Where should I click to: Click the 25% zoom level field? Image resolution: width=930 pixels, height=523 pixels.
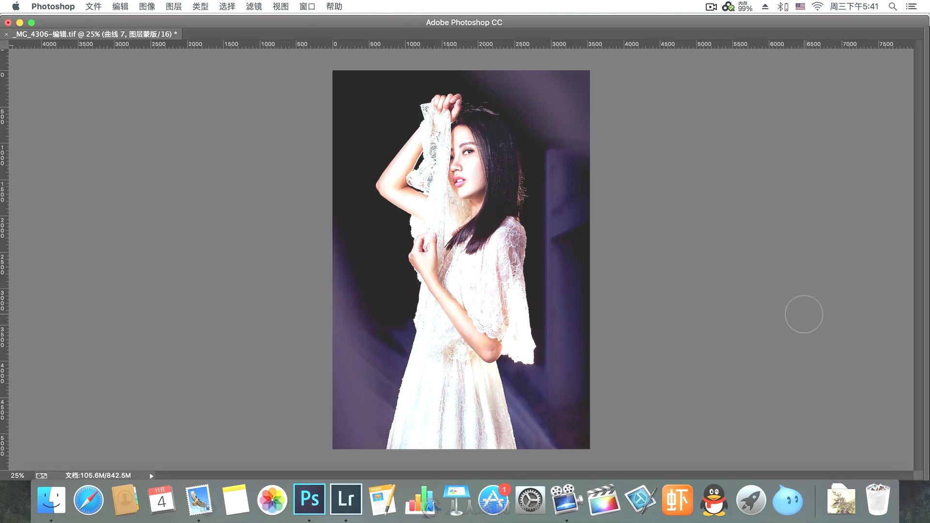pyautogui.click(x=17, y=476)
